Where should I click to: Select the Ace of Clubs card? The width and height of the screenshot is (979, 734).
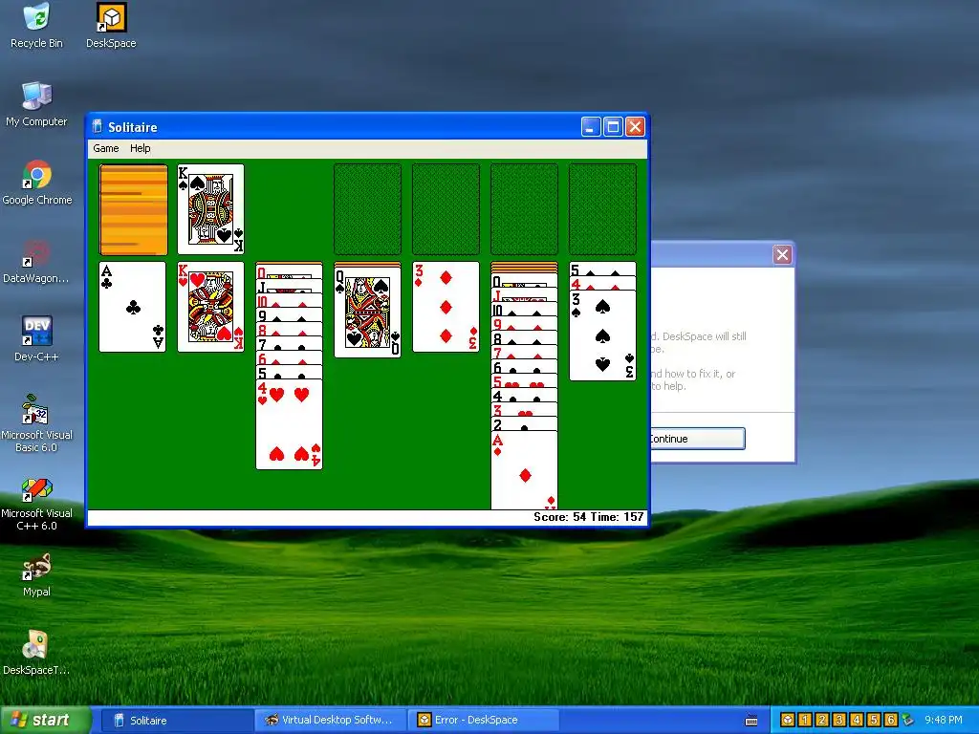(132, 307)
